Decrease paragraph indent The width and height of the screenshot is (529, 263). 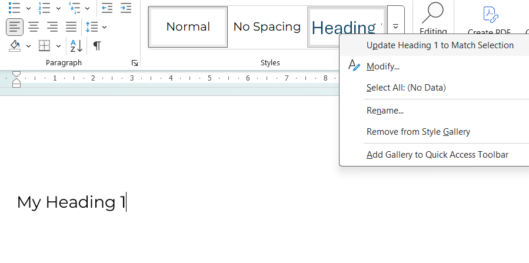coord(107,8)
